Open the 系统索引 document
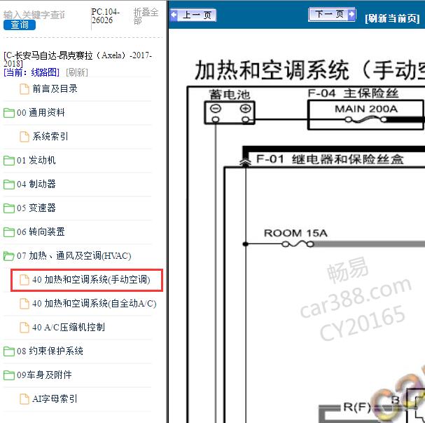 pyautogui.click(x=50, y=137)
